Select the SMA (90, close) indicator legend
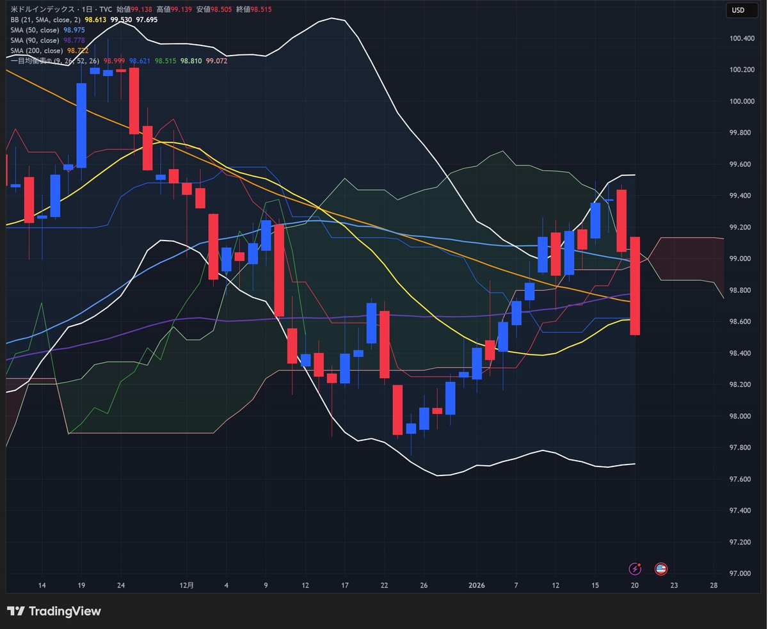768x629 pixels. coord(36,40)
